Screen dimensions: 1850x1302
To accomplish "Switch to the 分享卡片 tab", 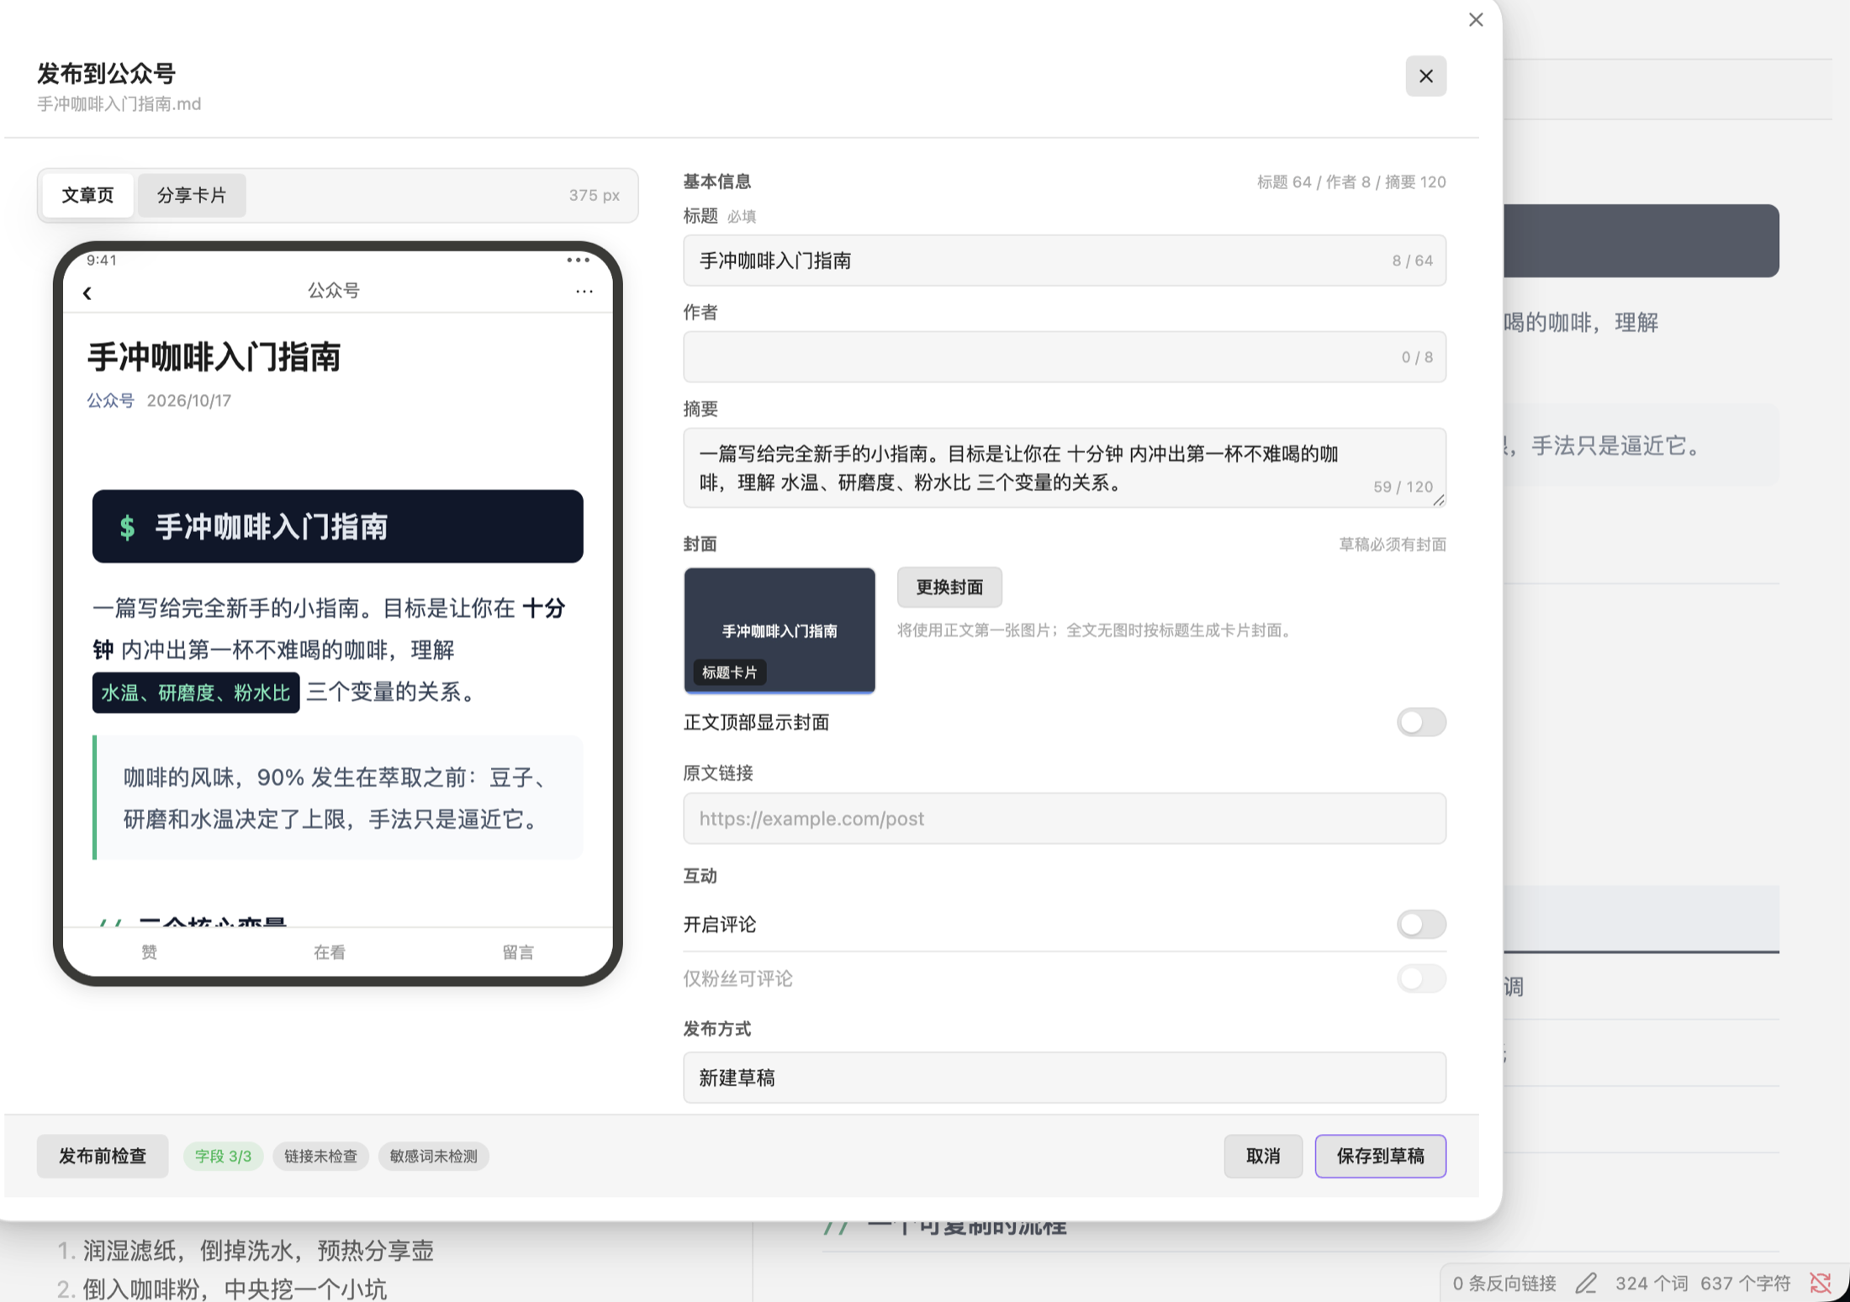I will pyautogui.click(x=192, y=195).
